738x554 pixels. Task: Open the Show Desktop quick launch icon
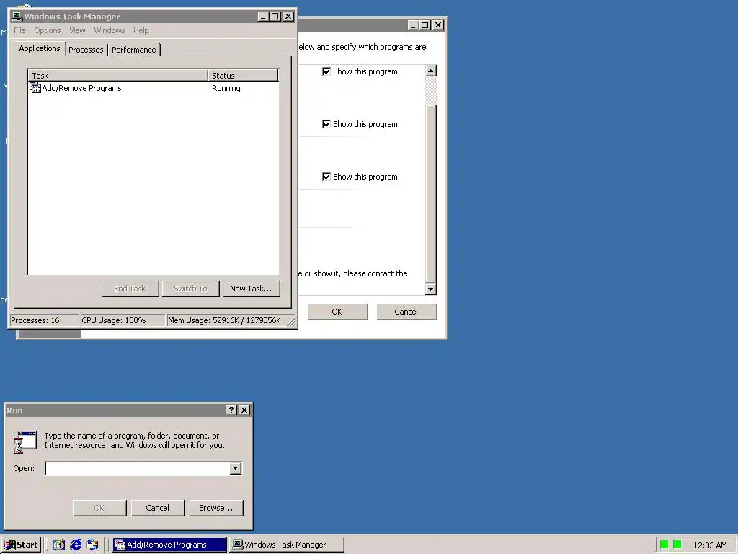(58, 545)
